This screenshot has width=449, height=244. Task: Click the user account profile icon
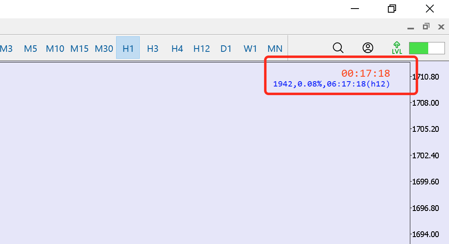pyautogui.click(x=368, y=48)
